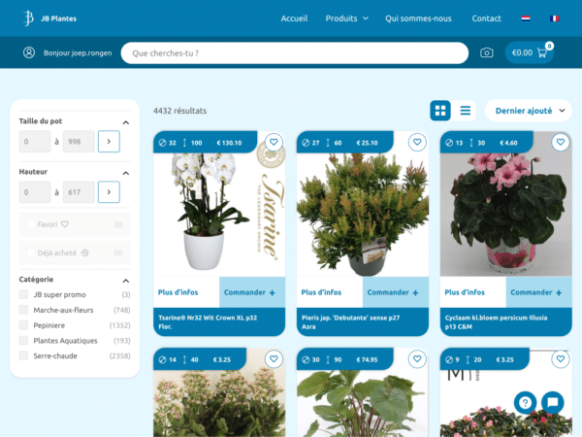Switch to grid view layout
Image resolution: width=582 pixels, height=437 pixels.
pos(440,111)
